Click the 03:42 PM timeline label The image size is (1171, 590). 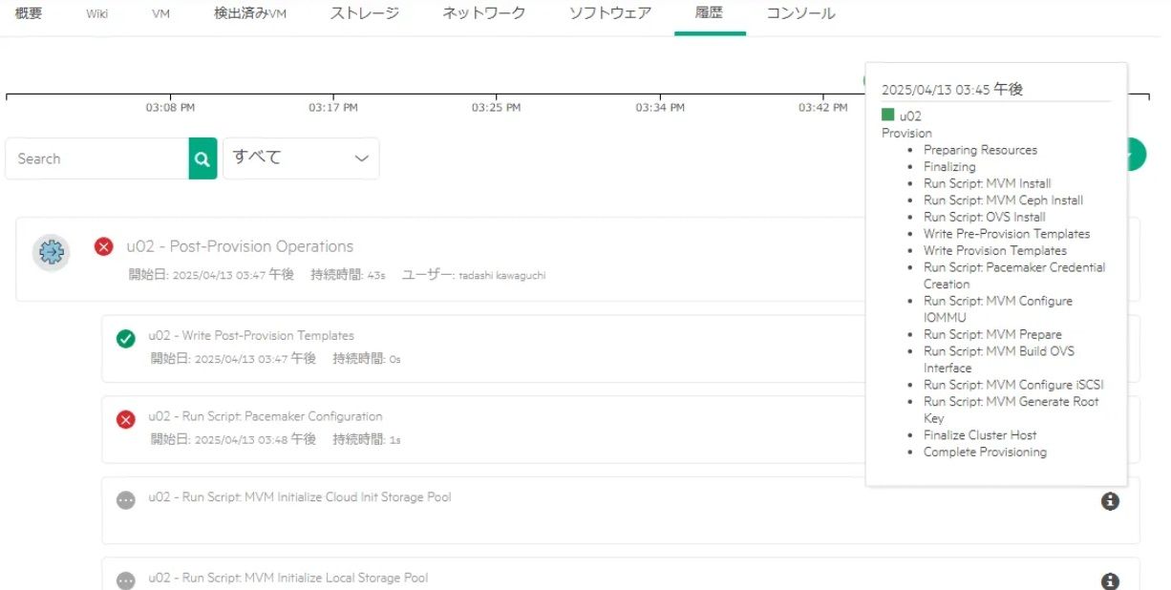(823, 108)
